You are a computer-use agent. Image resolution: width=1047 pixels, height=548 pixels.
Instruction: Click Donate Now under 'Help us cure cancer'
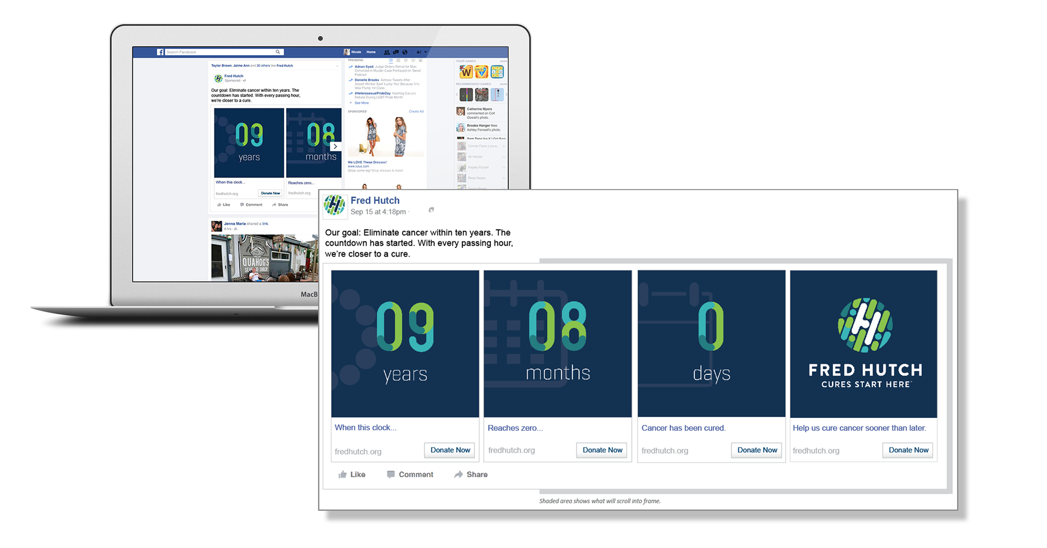coord(908,450)
